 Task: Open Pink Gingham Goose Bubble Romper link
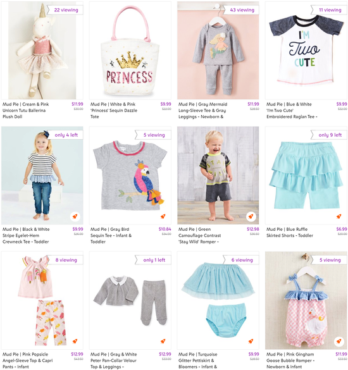coord(290,361)
